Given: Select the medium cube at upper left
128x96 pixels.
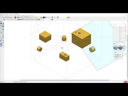Looking at the screenshot, I should point(45,37).
